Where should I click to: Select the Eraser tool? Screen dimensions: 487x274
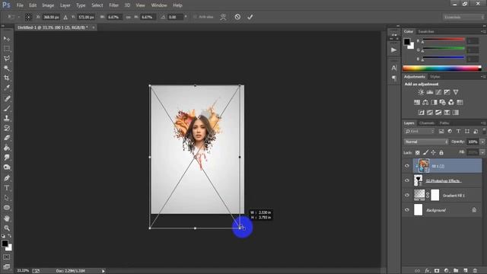pos(7,138)
